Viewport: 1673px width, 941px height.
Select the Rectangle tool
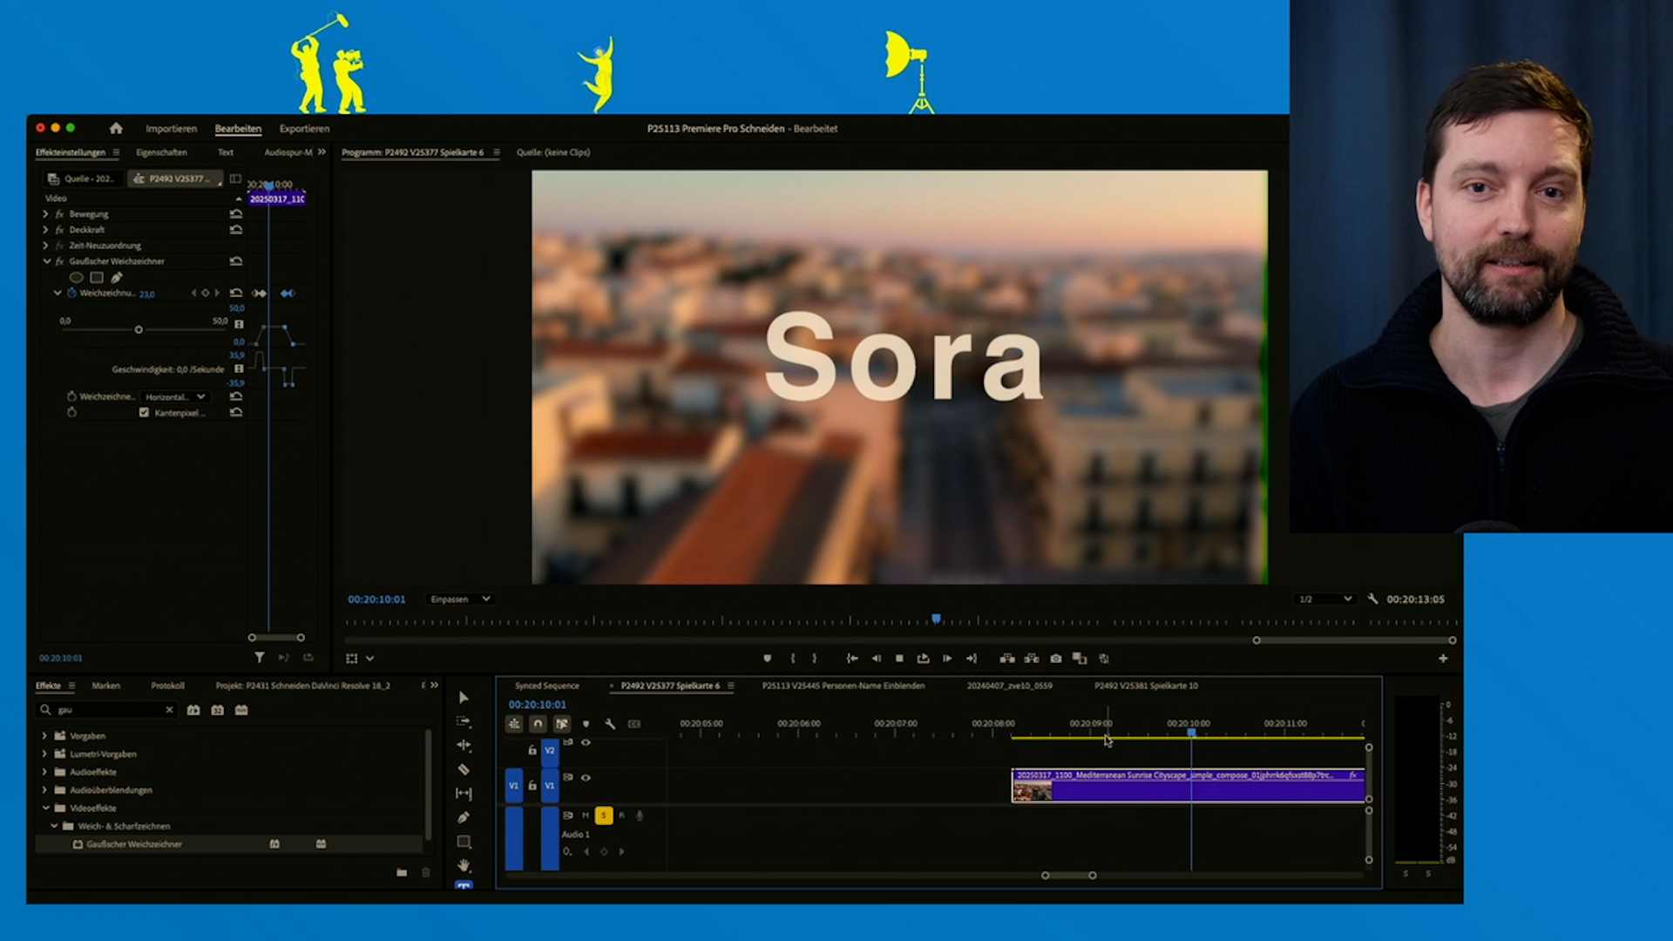coord(464,842)
